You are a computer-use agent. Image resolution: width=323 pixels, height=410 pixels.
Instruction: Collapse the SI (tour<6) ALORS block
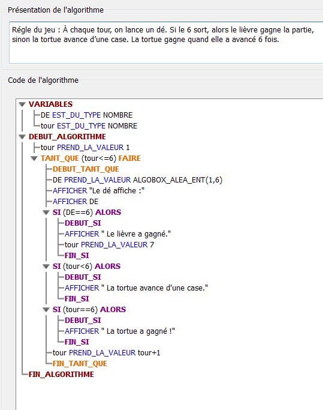click(46, 267)
